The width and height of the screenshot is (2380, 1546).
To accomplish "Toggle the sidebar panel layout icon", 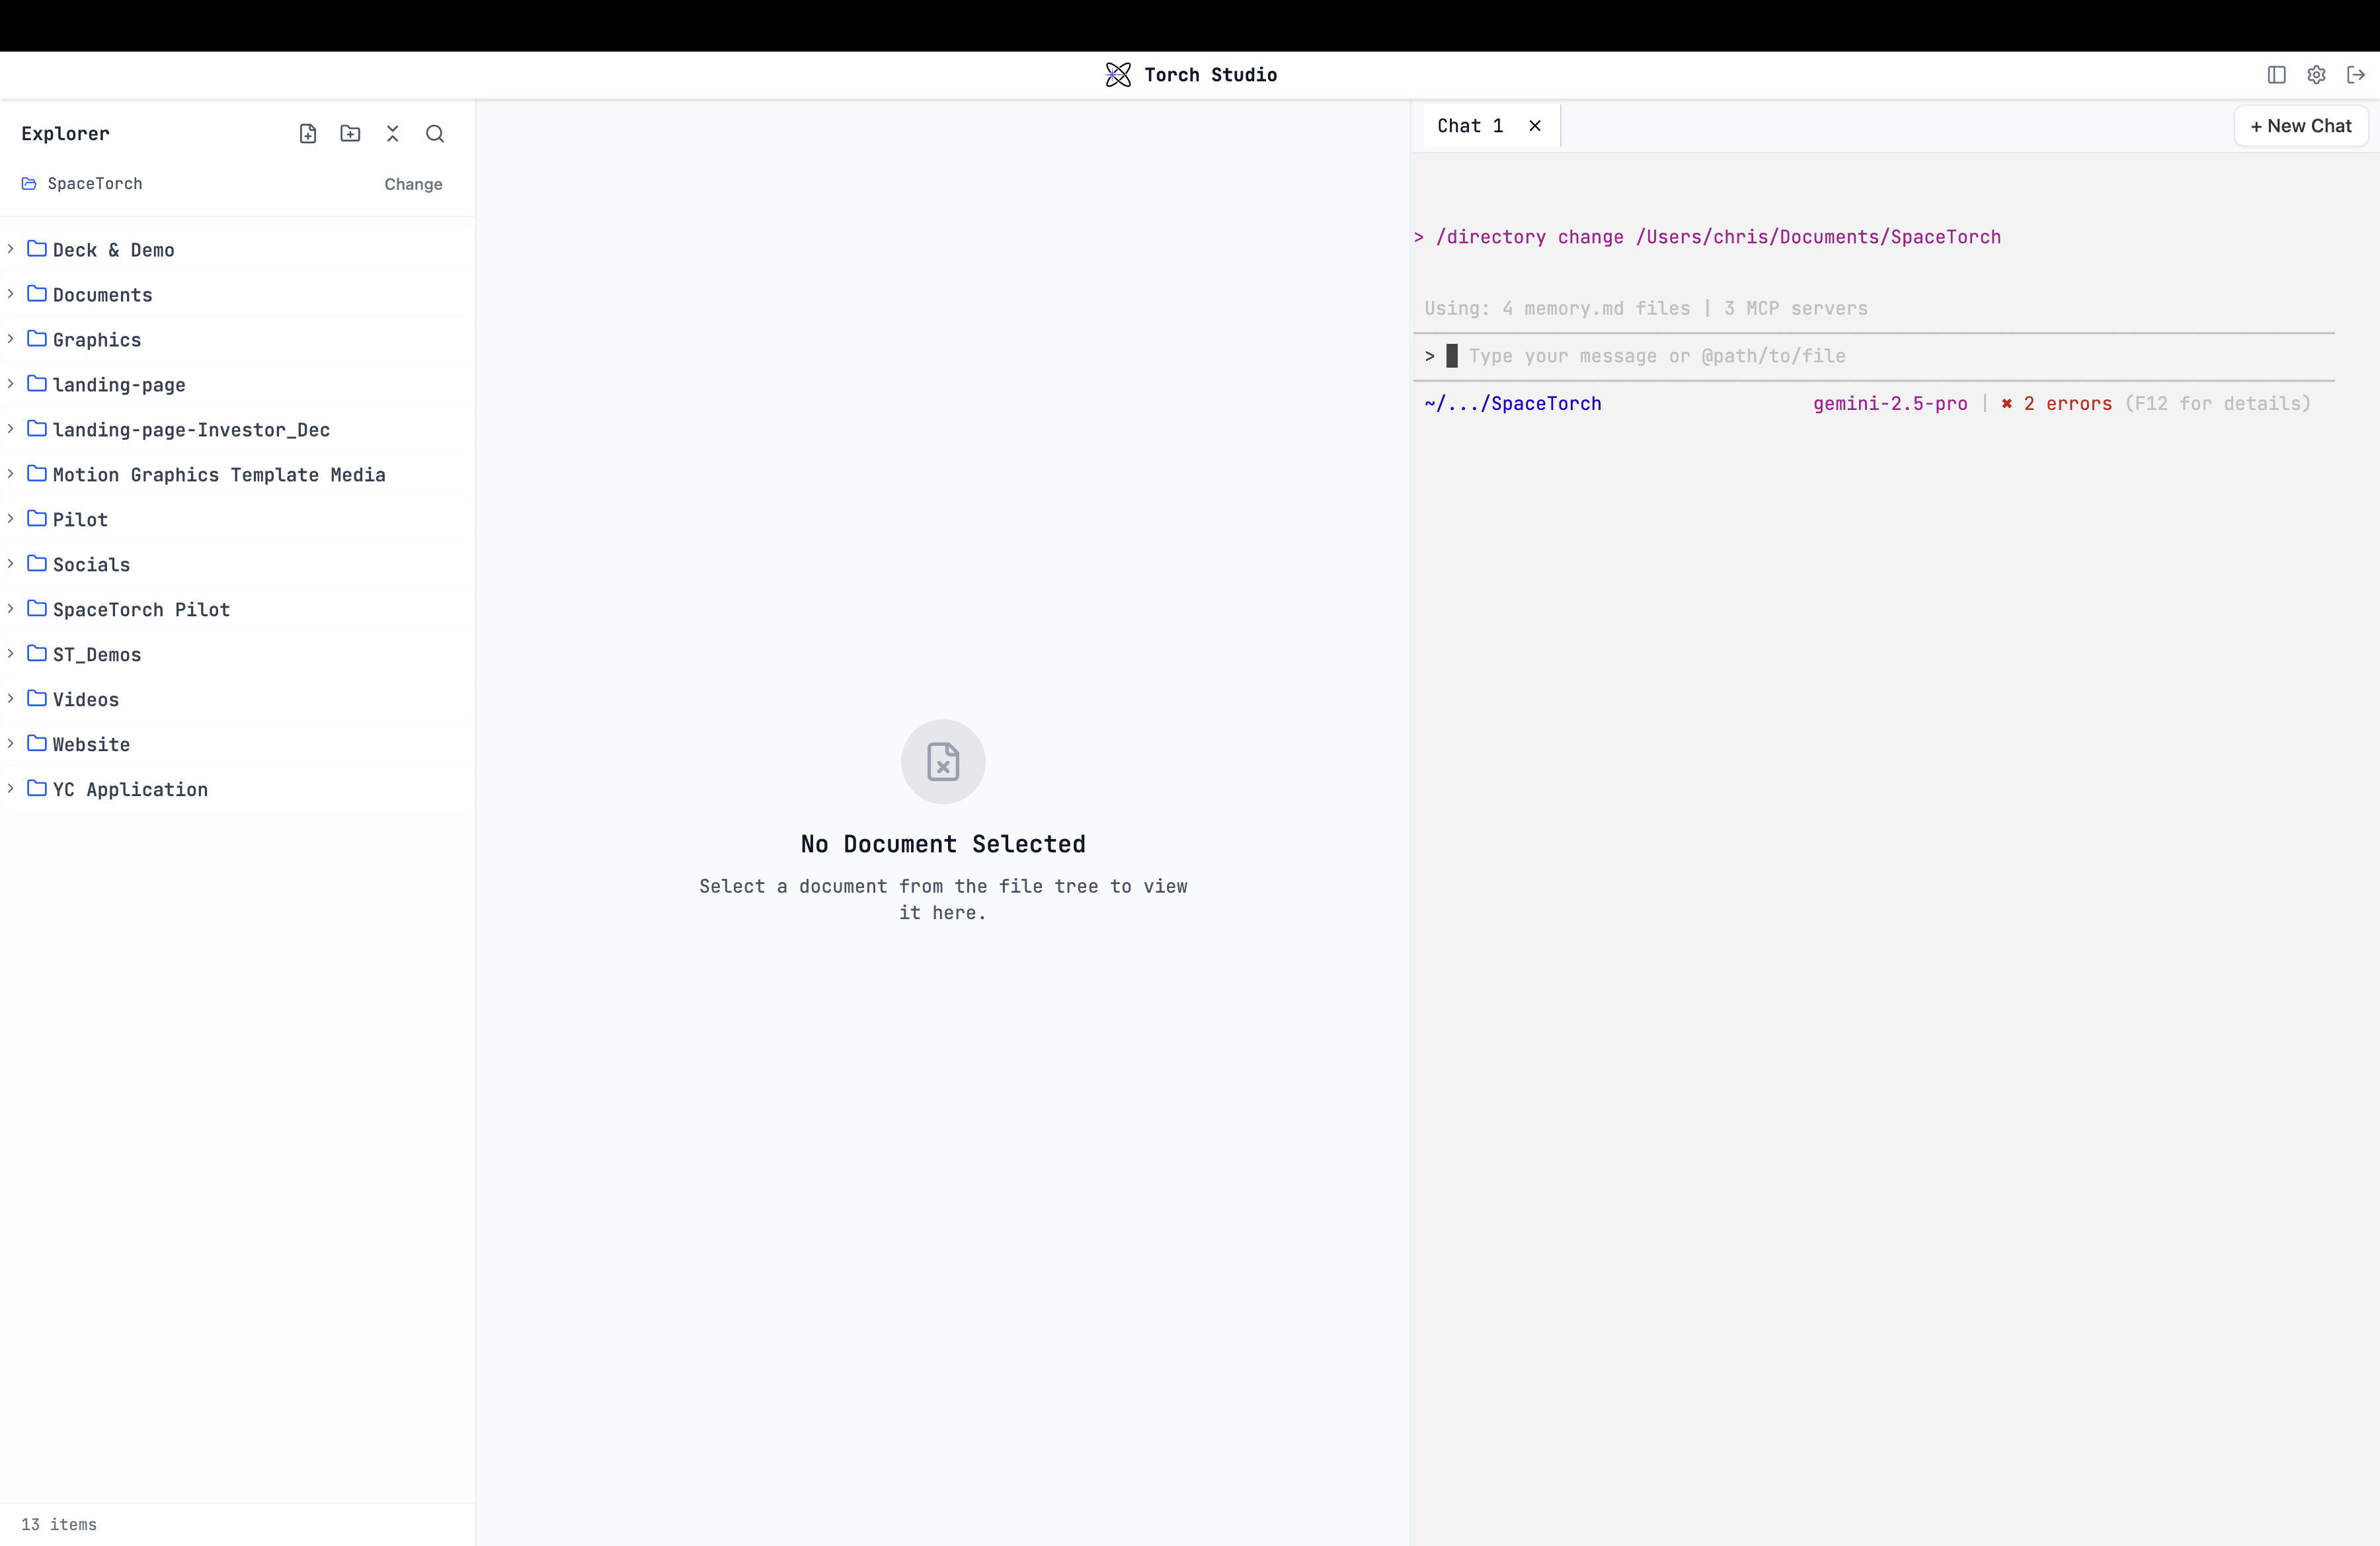I will click(2276, 75).
